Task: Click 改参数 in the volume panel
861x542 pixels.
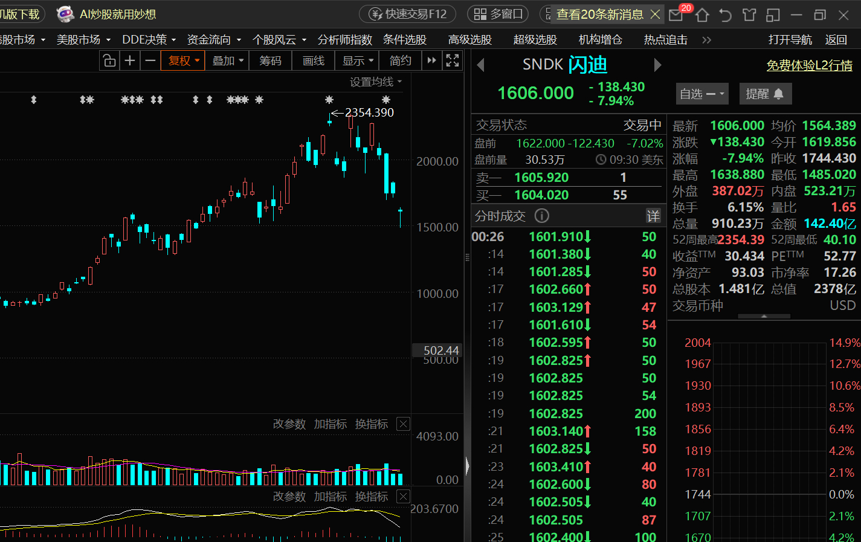Action: pos(289,424)
